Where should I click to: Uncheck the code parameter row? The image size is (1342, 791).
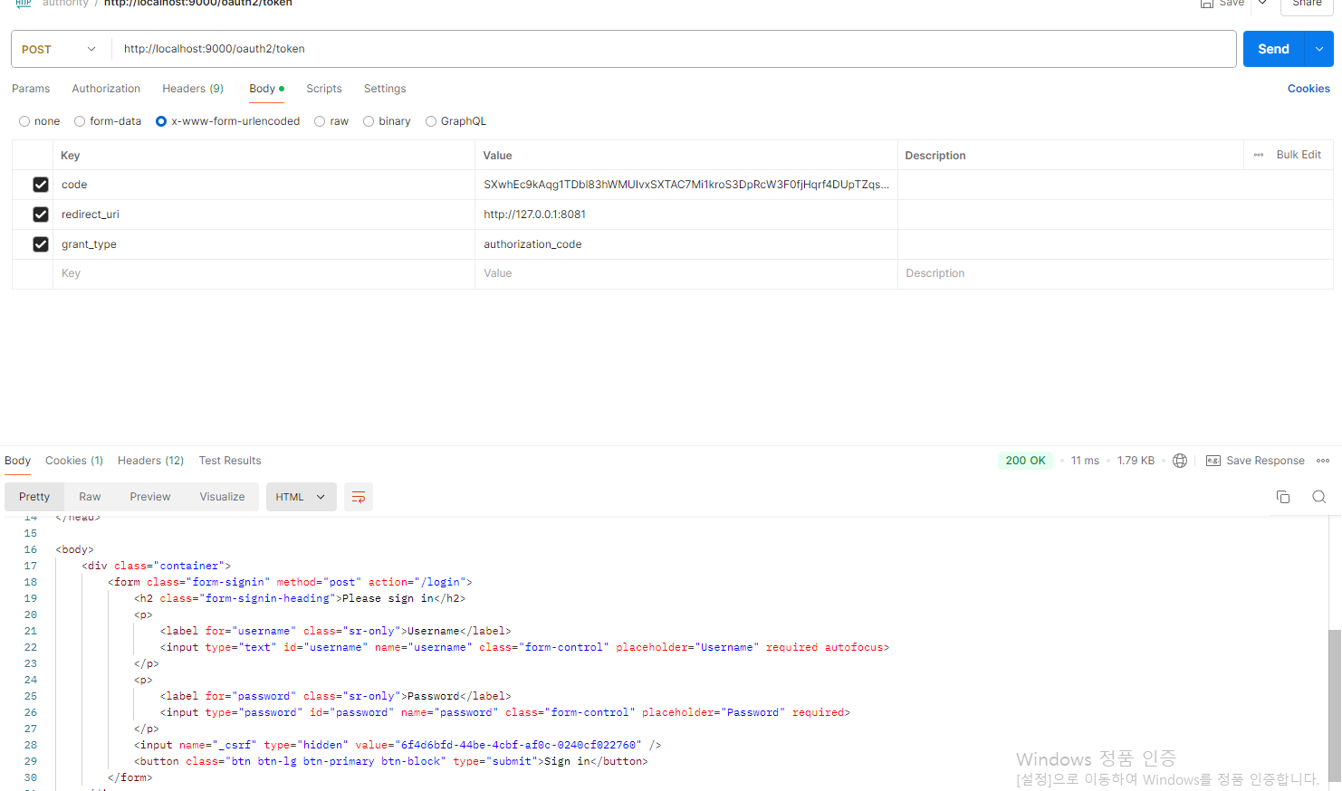[41, 185]
